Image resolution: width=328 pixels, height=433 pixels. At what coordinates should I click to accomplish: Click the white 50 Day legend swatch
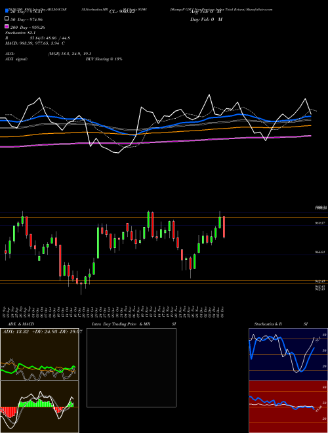coord(7,19)
